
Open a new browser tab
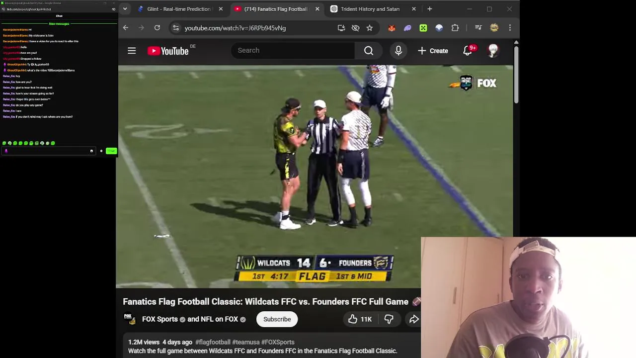[x=430, y=9]
